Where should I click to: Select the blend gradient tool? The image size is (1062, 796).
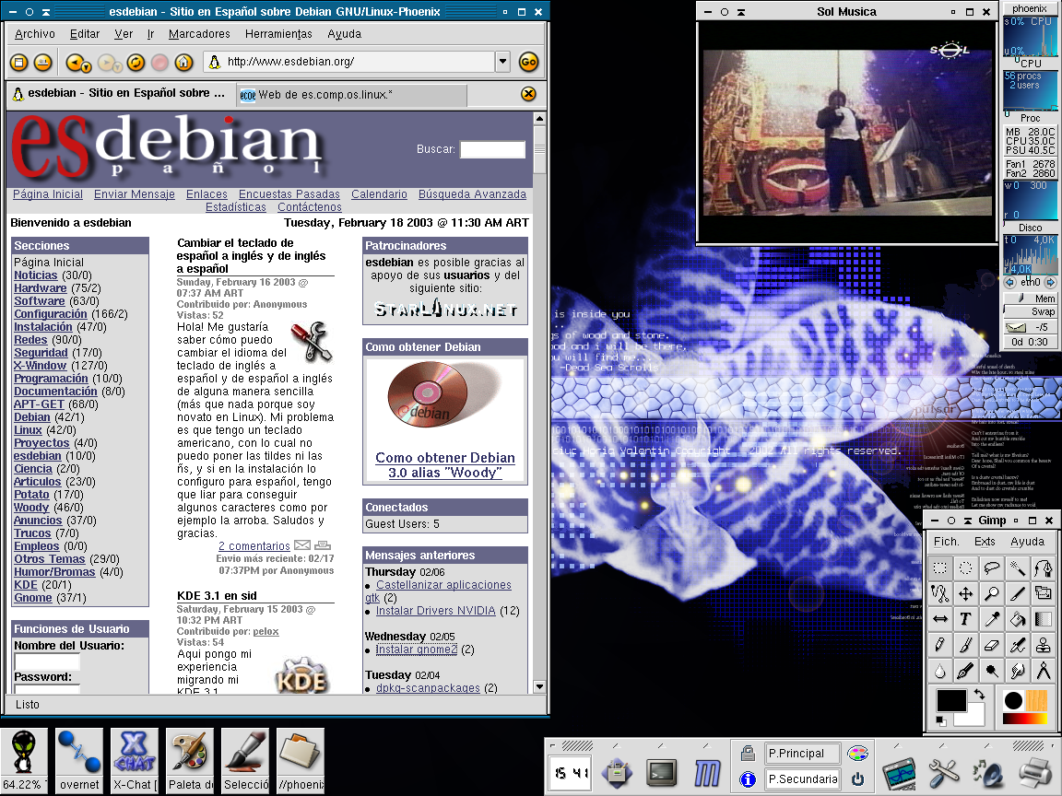click(1043, 619)
